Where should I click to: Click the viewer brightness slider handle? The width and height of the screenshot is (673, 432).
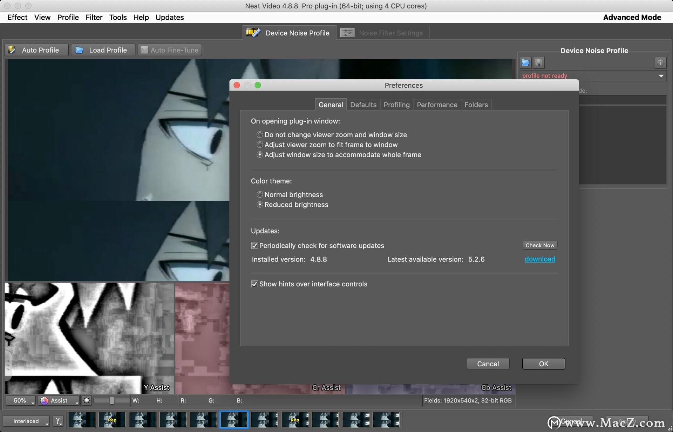pos(111,400)
